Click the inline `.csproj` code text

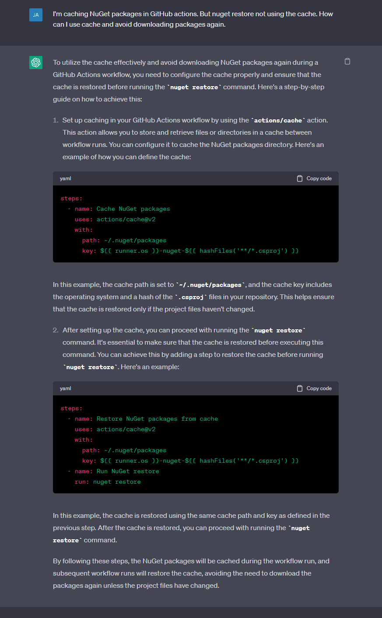click(191, 297)
